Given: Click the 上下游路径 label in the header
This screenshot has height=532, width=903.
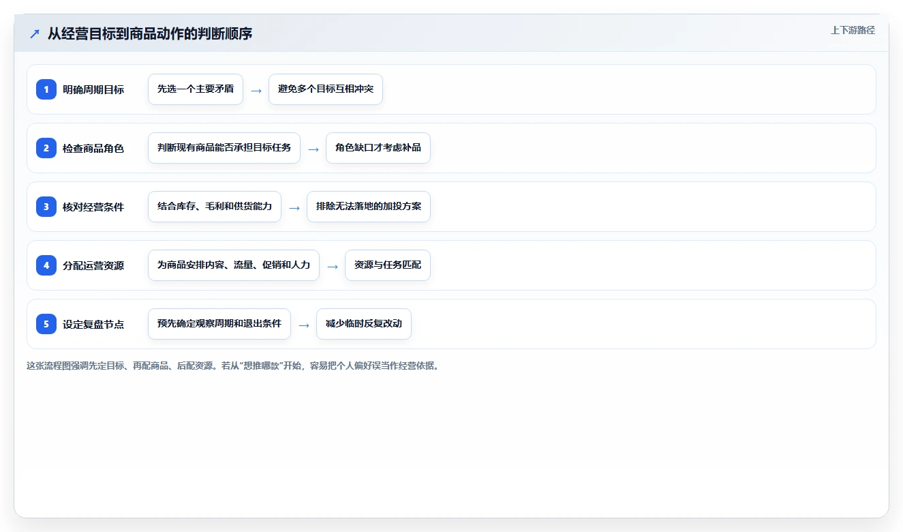Looking at the screenshot, I should click(853, 31).
